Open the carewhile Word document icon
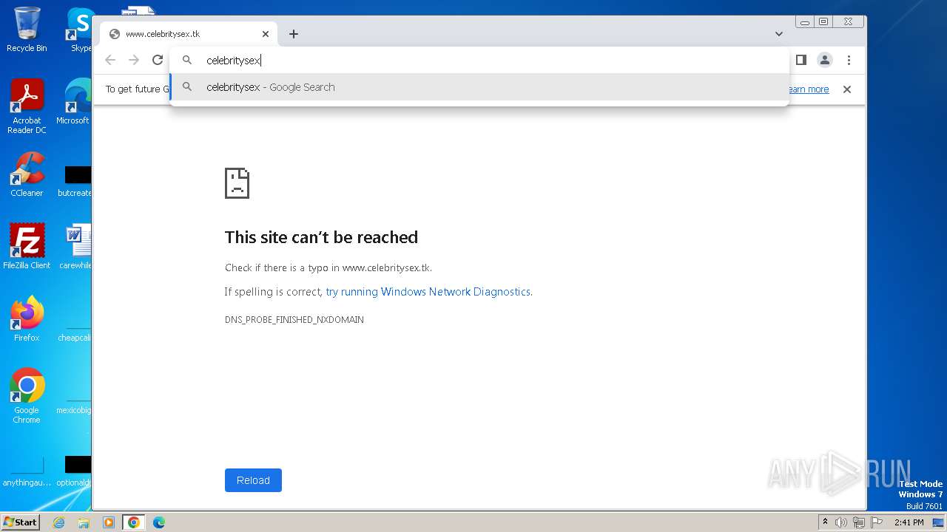 pos(76,247)
